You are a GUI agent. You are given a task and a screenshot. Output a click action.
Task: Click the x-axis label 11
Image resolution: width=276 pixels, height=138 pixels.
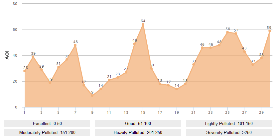(109, 112)
